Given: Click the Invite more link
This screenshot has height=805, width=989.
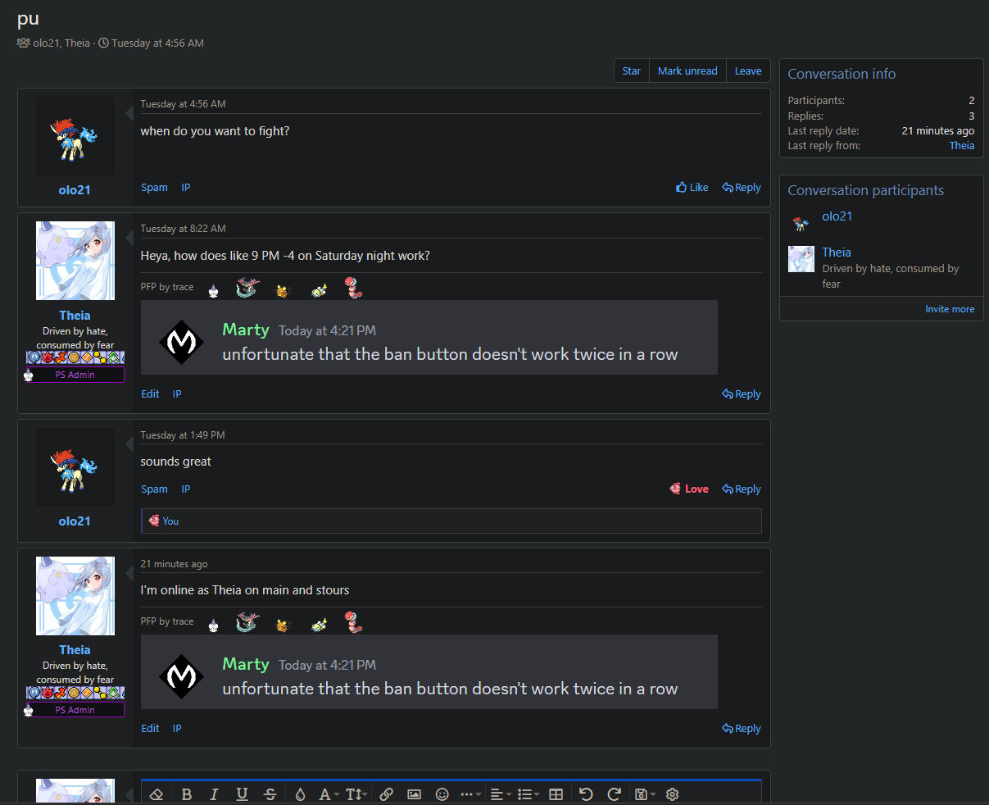Looking at the screenshot, I should click(950, 309).
